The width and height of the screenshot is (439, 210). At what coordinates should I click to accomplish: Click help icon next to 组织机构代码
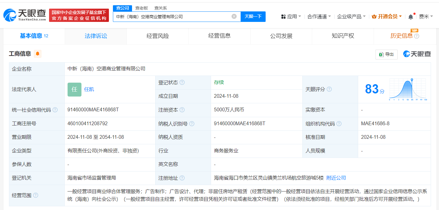tap(339, 124)
